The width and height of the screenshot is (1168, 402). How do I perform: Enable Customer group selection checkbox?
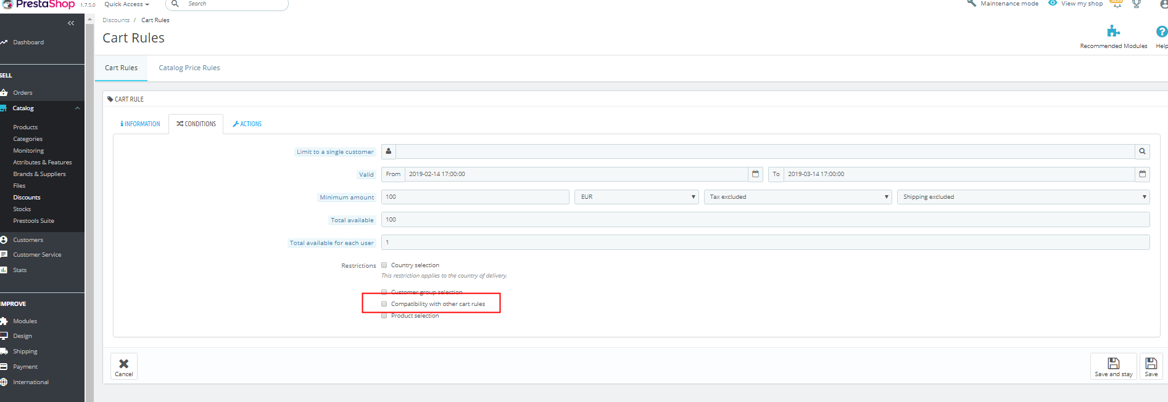[x=384, y=292]
